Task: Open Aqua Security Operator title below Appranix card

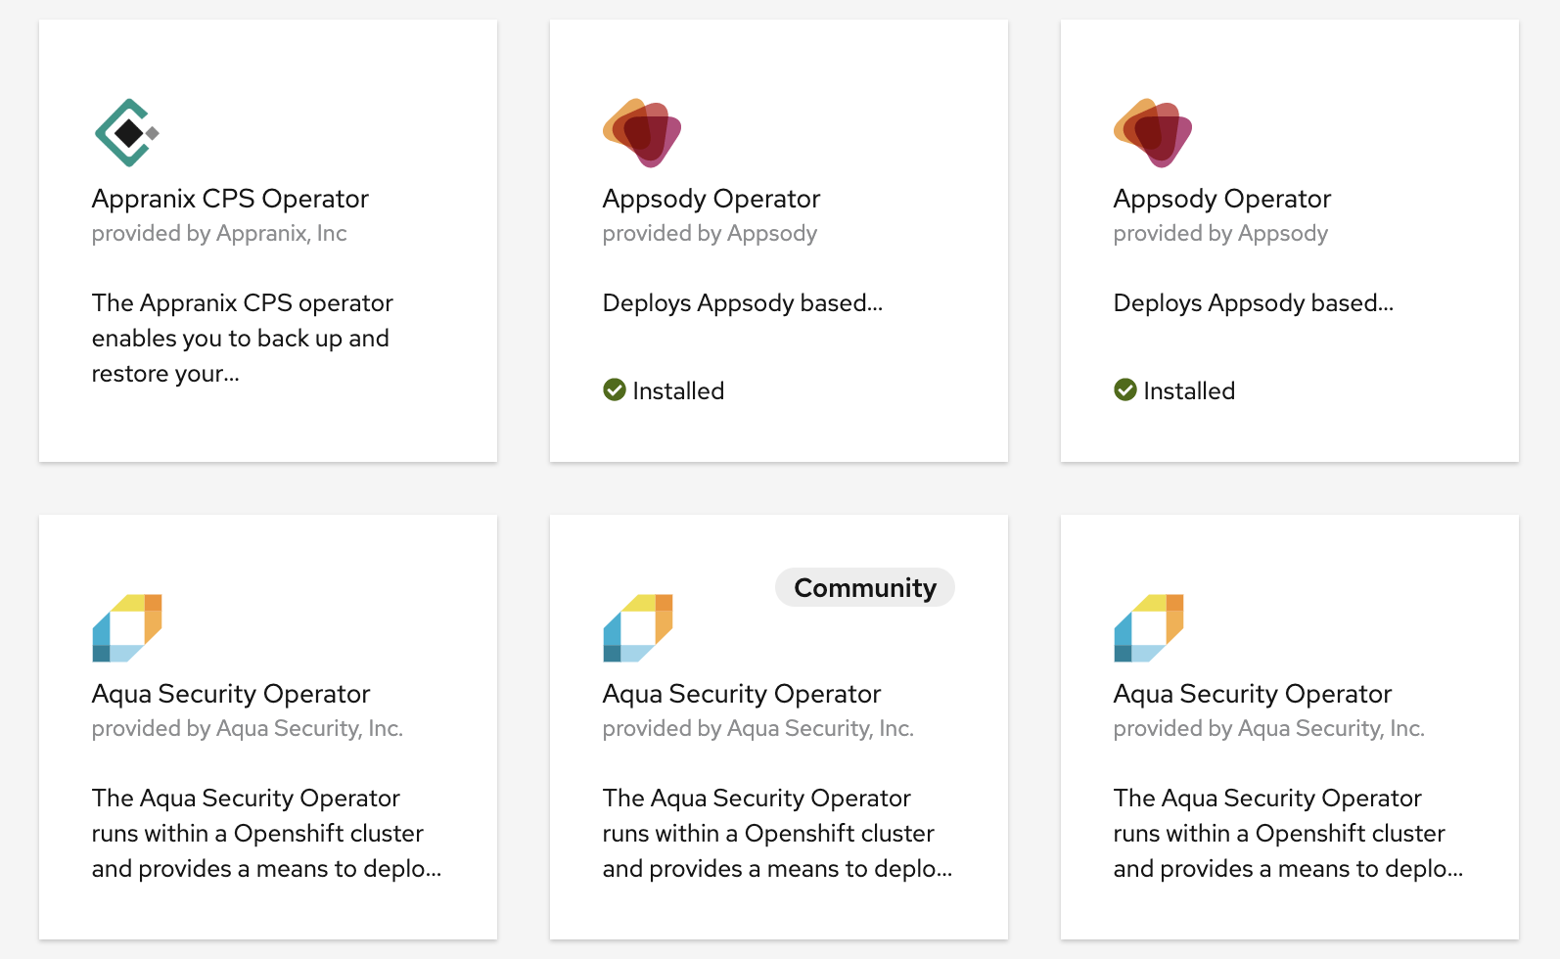Action: pyautogui.click(x=231, y=694)
